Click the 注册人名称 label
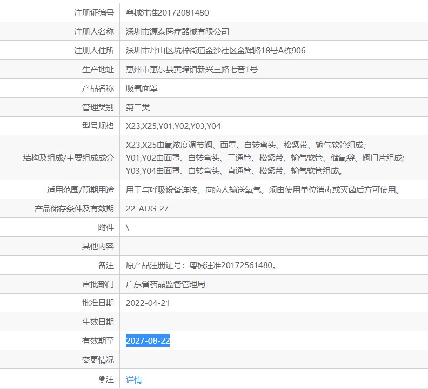 [94, 32]
